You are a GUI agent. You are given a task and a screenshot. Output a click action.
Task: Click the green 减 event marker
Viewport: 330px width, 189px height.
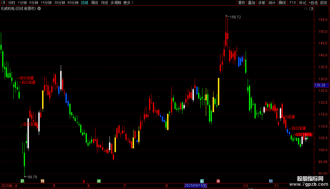(x=99, y=181)
